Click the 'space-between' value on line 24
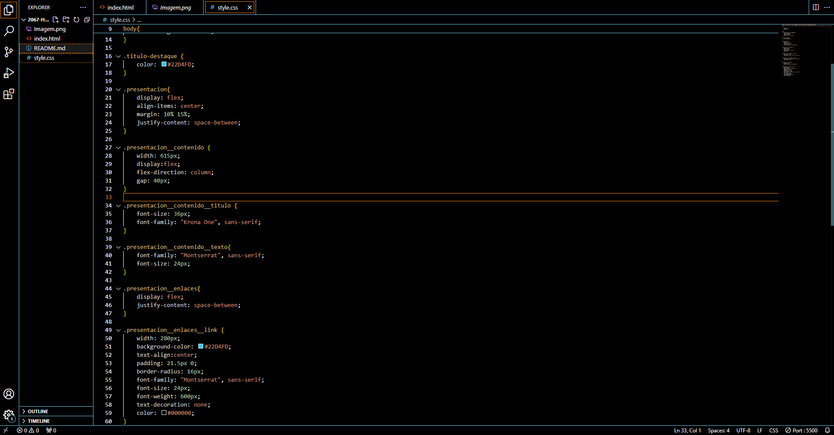Image resolution: width=834 pixels, height=435 pixels. [216, 123]
